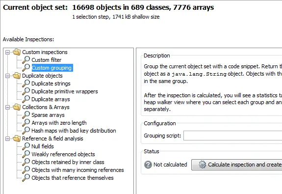Click the Custom filter magnifier icon
282x194 pixels.
click(x=26, y=60)
